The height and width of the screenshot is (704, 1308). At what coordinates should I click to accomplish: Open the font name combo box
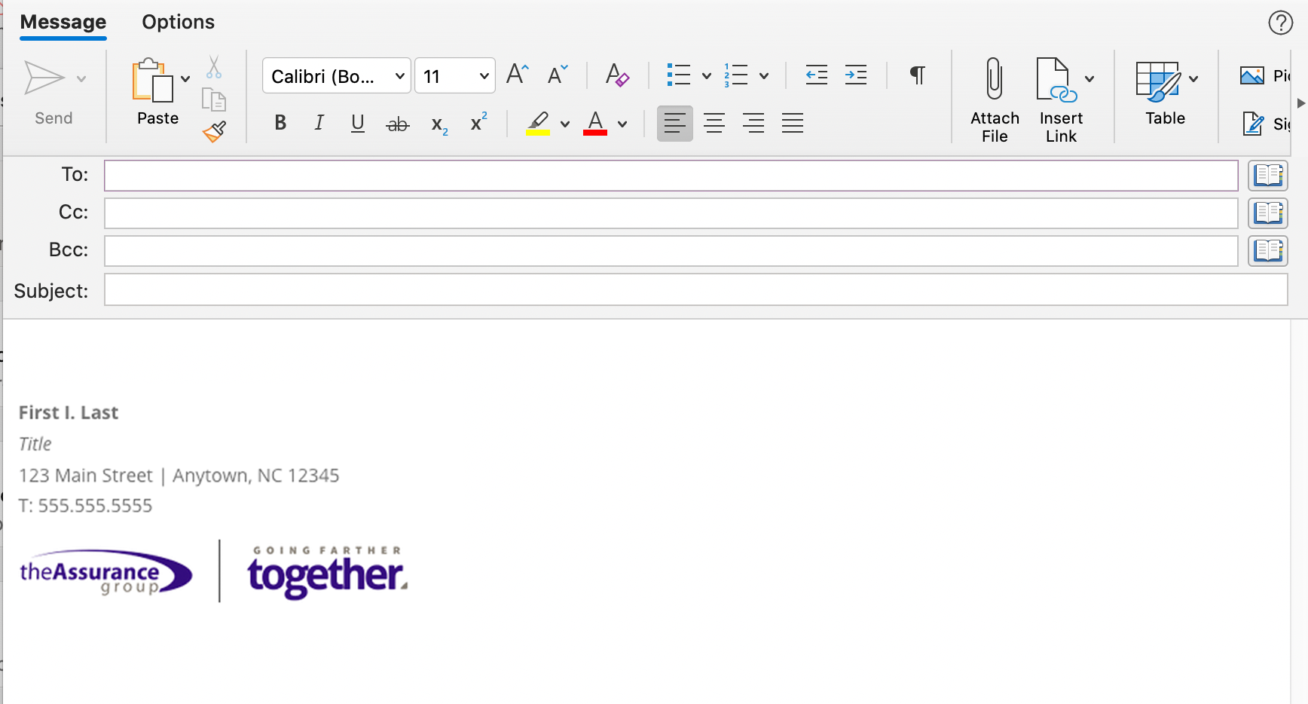(337, 76)
